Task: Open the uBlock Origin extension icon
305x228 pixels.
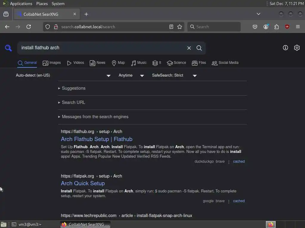Action: point(287,27)
